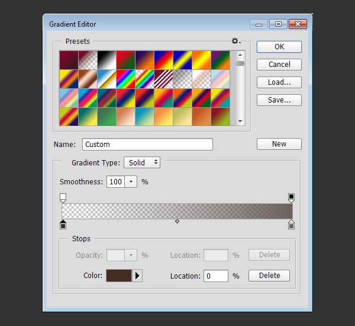Viewport: 355px width, 326px height.
Task: Select the teal to yellow preset in bottom row
Action: click(x=88, y=117)
